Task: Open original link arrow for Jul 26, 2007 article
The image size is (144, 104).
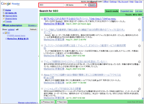Action: (x=139, y=75)
